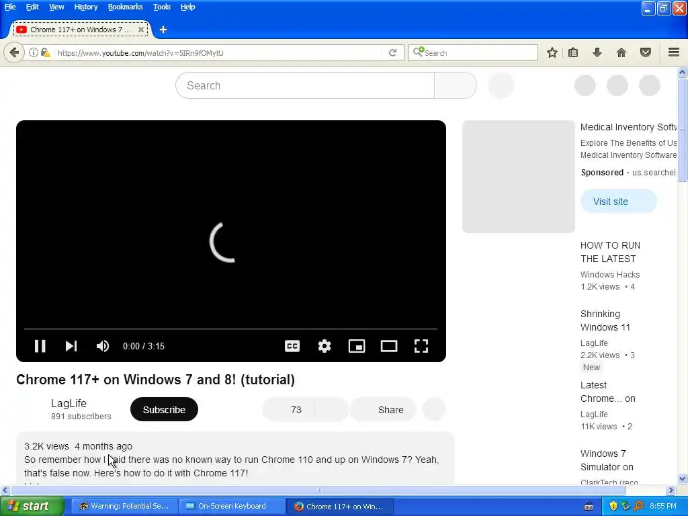Select the Chrome 117+ on Windows 7 tab
This screenshot has height=516, width=688.
pyautogui.click(x=81, y=30)
